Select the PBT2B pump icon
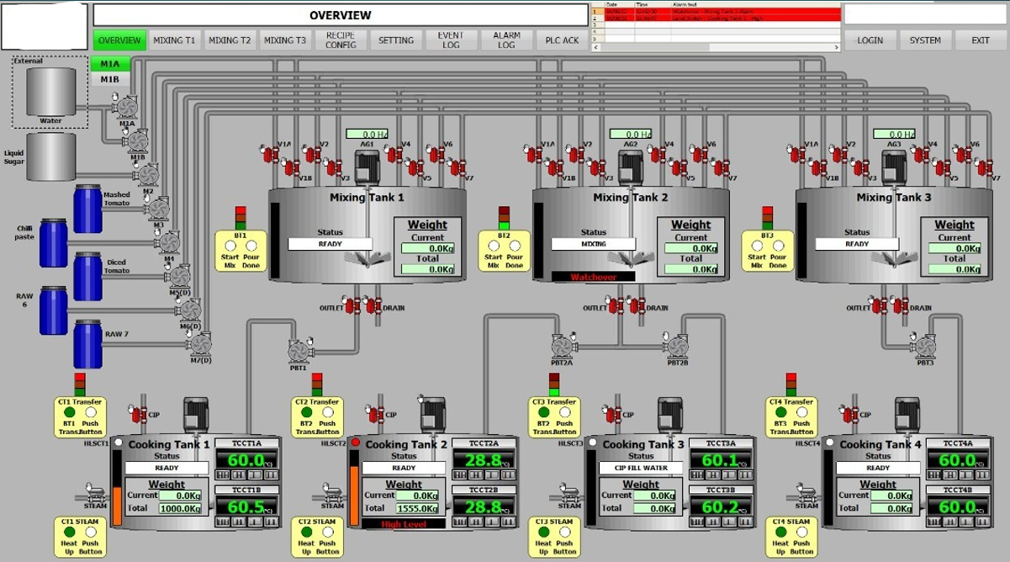This screenshot has height=562, width=1010. [679, 346]
